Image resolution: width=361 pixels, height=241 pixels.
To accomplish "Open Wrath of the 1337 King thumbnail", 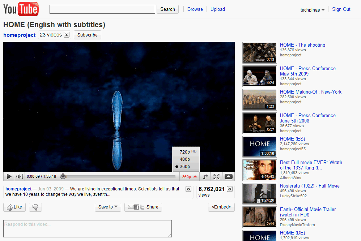I will [x=260, y=170].
